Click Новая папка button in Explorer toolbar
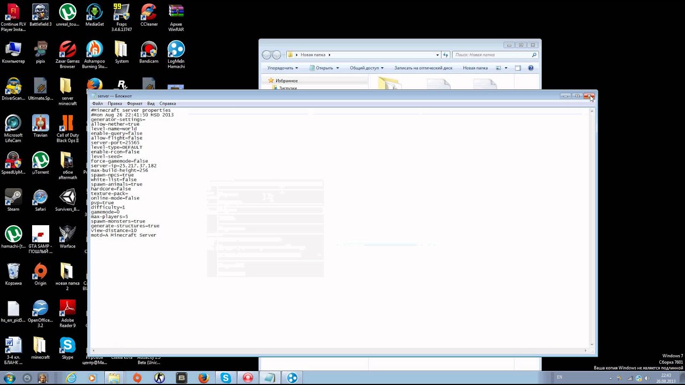Viewport: 685px width, 385px height. click(475, 68)
